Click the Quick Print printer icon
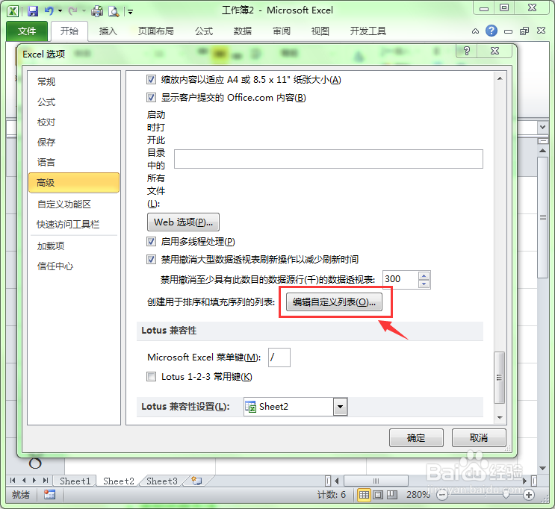 [x=97, y=11]
